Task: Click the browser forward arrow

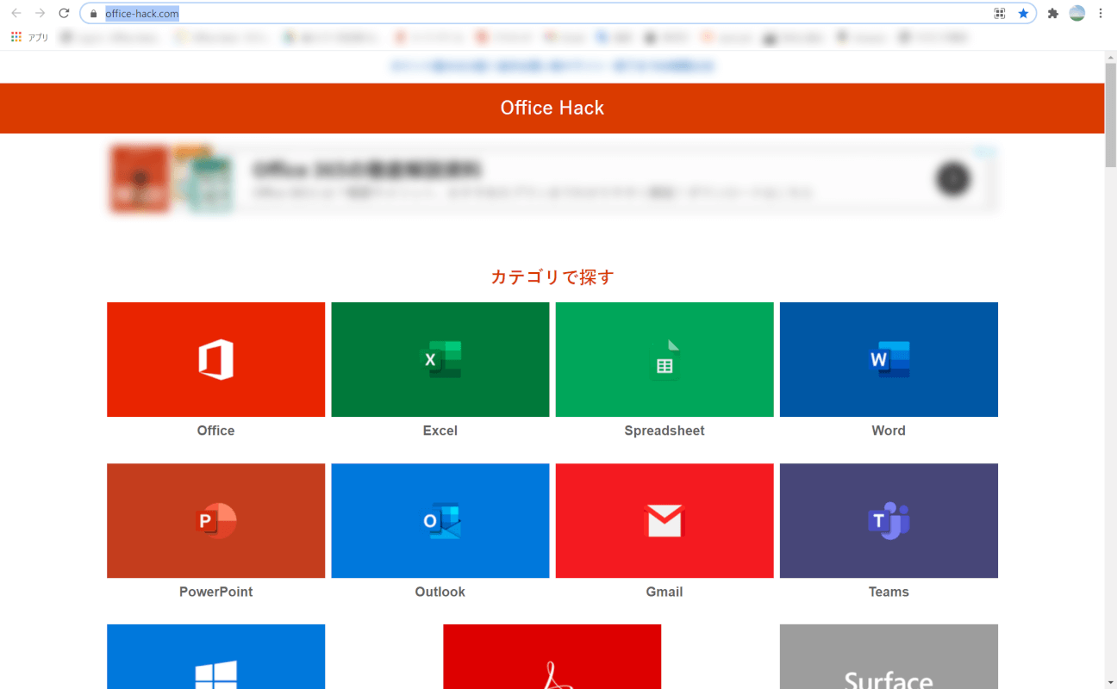Action: [40, 14]
